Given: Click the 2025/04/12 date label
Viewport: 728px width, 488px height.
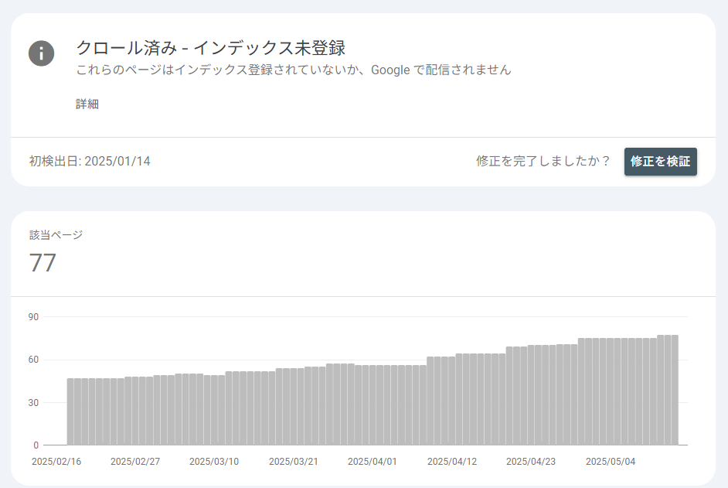Looking at the screenshot, I should point(452,462).
